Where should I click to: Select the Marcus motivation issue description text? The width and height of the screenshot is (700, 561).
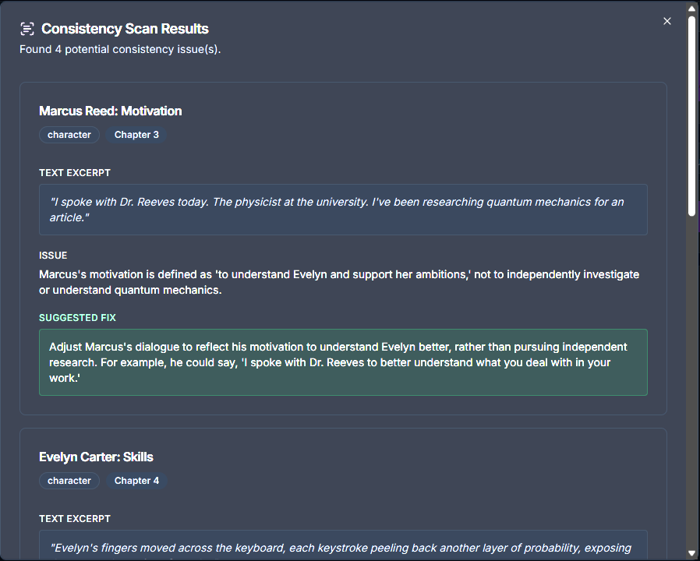339,281
